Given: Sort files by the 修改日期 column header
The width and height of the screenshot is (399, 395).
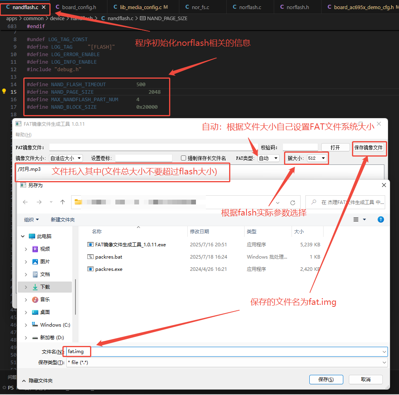Looking at the screenshot, I should [x=199, y=231].
